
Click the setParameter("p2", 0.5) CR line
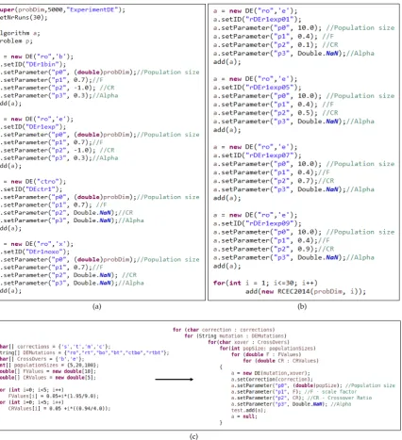(276, 113)
